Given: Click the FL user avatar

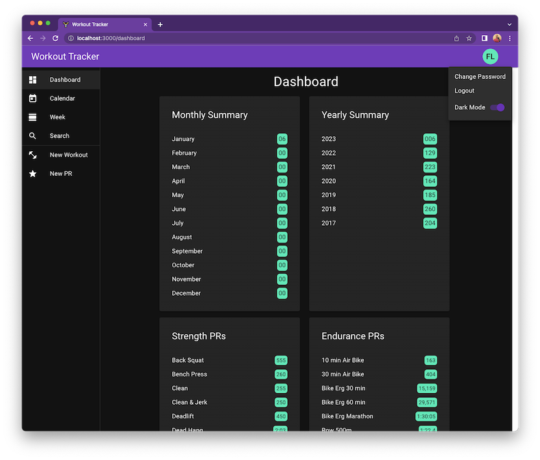Looking at the screenshot, I should click(490, 56).
